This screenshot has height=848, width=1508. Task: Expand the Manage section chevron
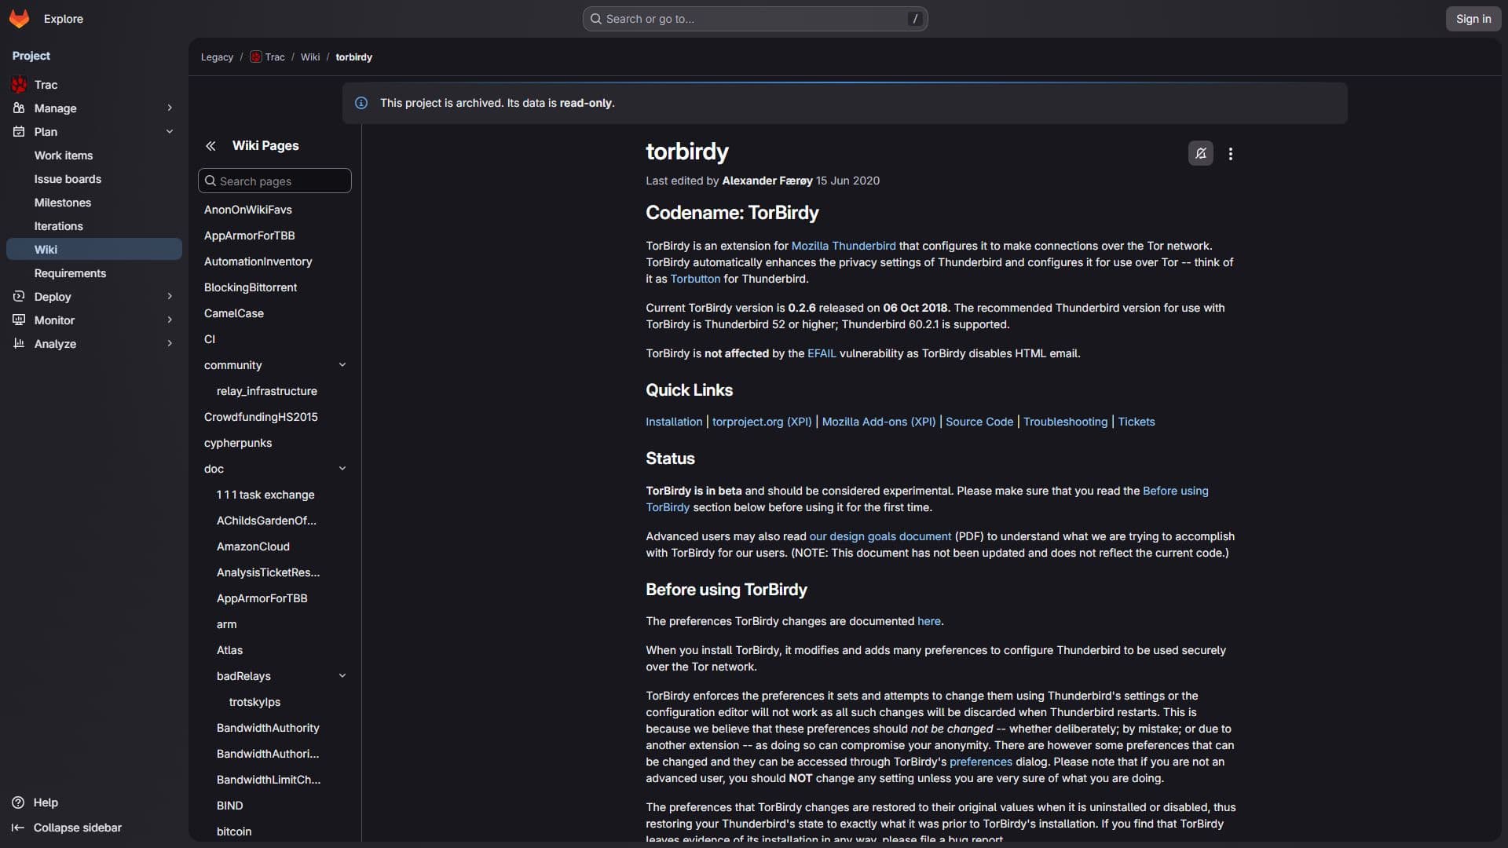(170, 108)
